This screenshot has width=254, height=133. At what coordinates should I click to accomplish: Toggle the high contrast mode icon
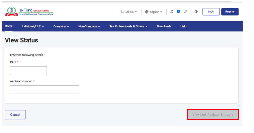(196, 12)
